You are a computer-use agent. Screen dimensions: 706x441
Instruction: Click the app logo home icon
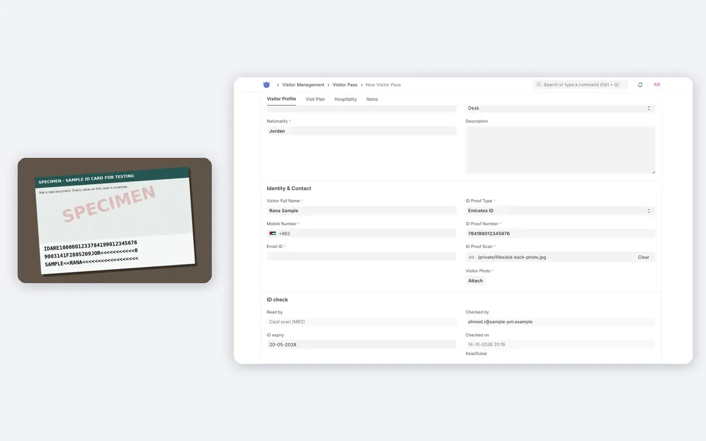pos(267,85)
